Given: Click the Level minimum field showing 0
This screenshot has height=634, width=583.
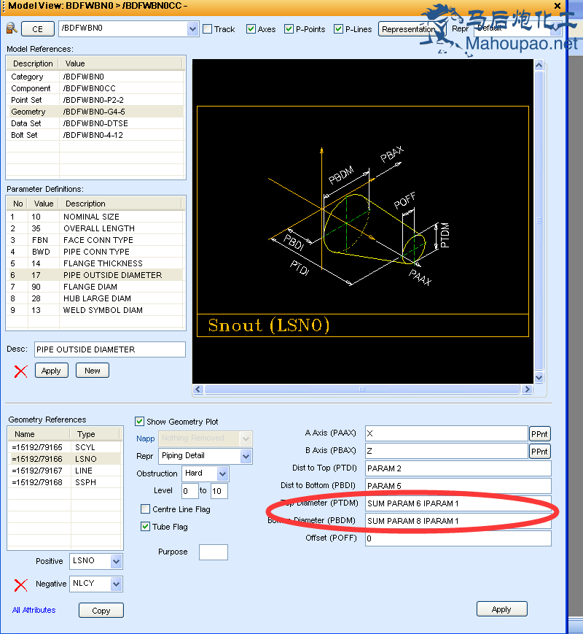Looking at the screenshot, I should click(189, 491).
